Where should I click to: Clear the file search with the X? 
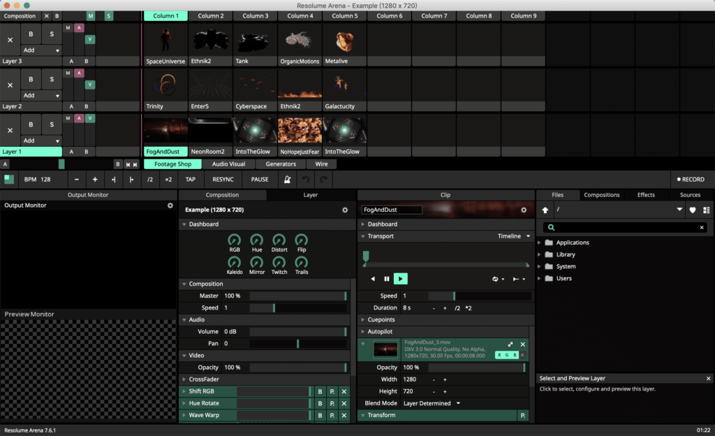(702, 227)
